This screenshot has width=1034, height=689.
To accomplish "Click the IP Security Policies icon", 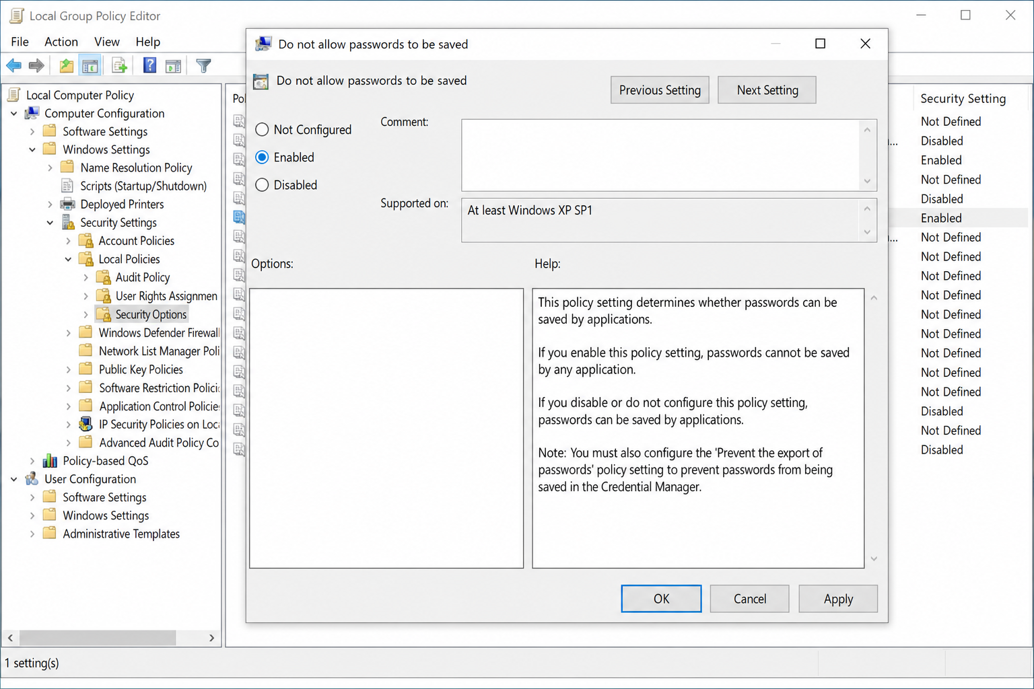I will click(x=85, y=424).
